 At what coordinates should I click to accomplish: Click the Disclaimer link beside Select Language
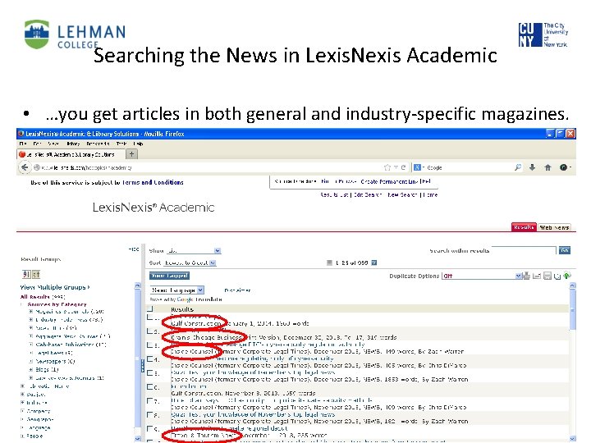tap(237, 290)
